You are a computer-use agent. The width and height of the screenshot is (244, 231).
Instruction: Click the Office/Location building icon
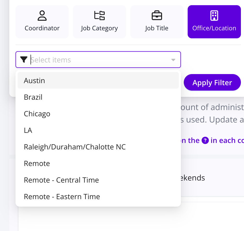[214, 16]
